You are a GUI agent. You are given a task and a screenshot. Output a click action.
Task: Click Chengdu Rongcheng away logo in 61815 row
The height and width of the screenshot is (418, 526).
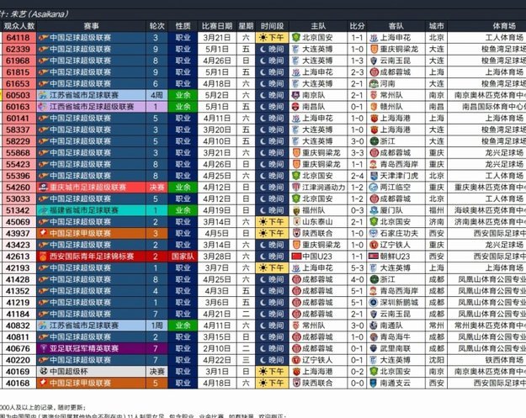click(x=374, y=72)
